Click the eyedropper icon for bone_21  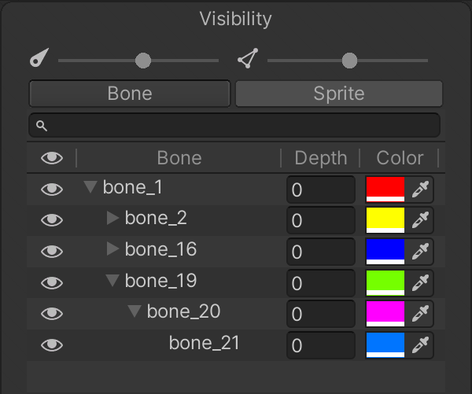point(422,344)
